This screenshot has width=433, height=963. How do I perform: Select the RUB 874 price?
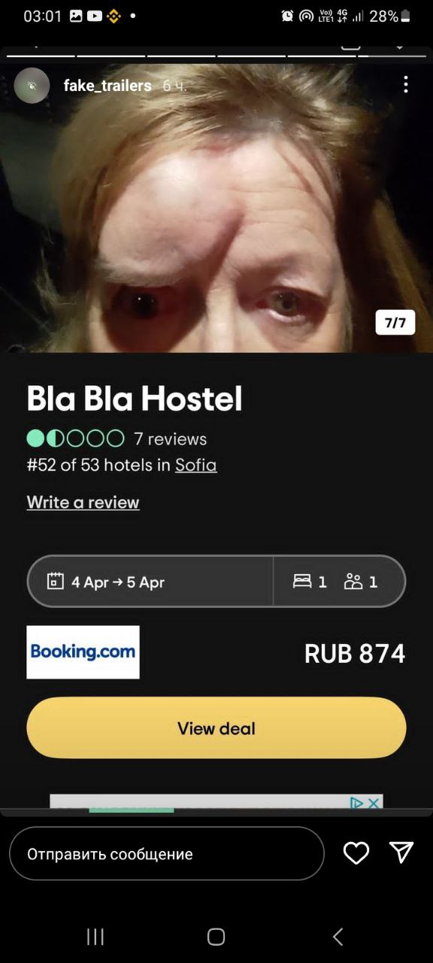tap(355, 653)
